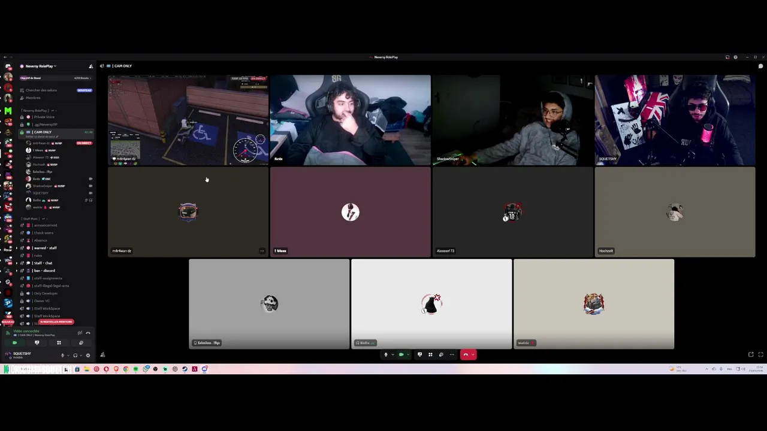Mute microphone in the call control bar

coord(386,354)
